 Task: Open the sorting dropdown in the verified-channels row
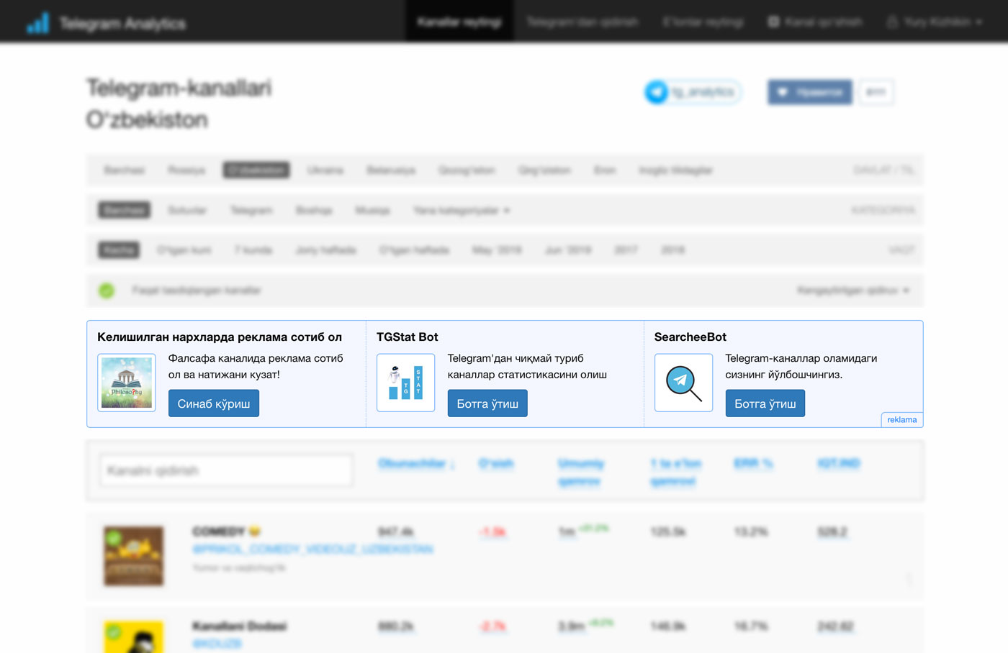(x=853, y=291)
